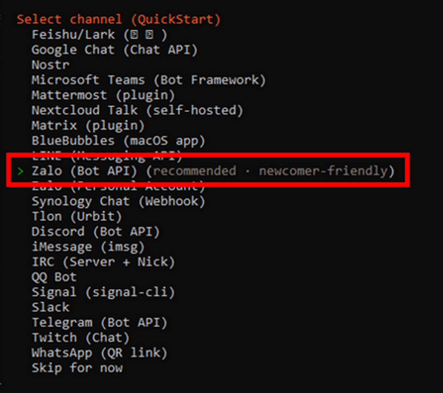
Task: Choose Synology Chat (Webhook)
Action: [118, 201]
